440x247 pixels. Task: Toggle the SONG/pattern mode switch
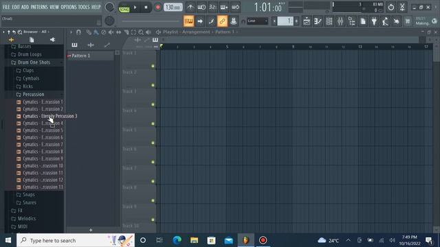point(124,9)
